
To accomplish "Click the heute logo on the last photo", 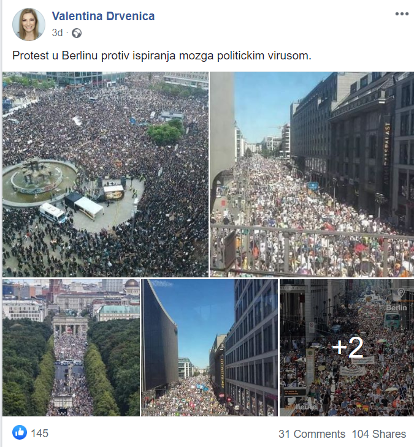I will coord(301,407).
